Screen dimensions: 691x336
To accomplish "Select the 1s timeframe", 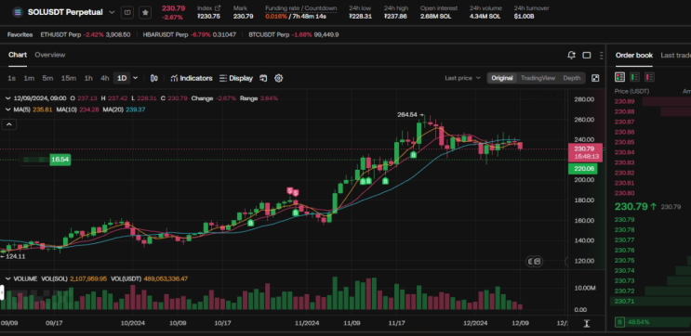I will click(11, 78).
